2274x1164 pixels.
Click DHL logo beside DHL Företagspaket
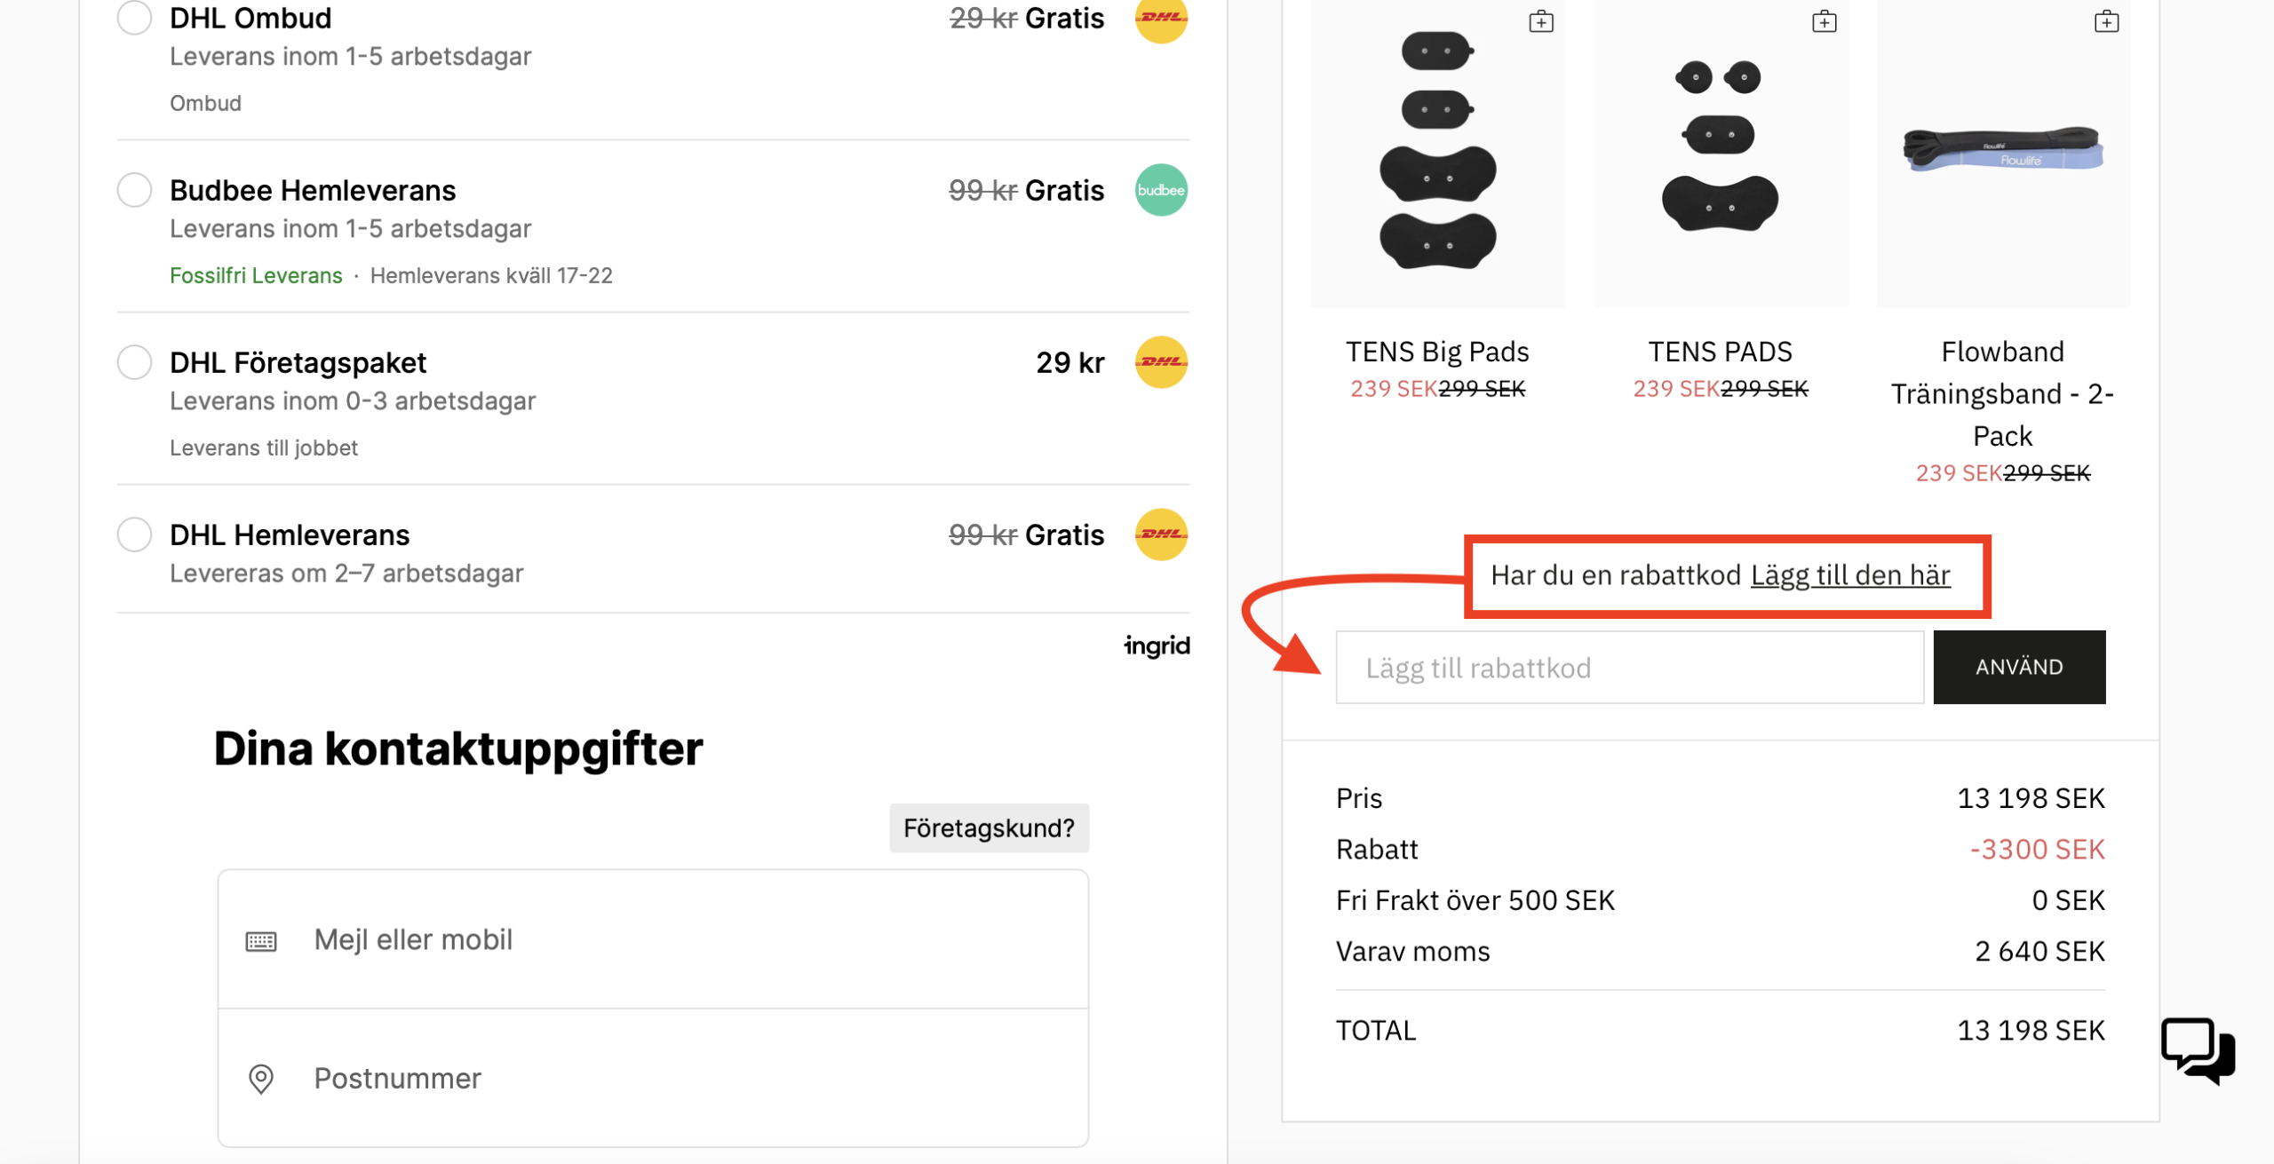tap(1160, 362)
